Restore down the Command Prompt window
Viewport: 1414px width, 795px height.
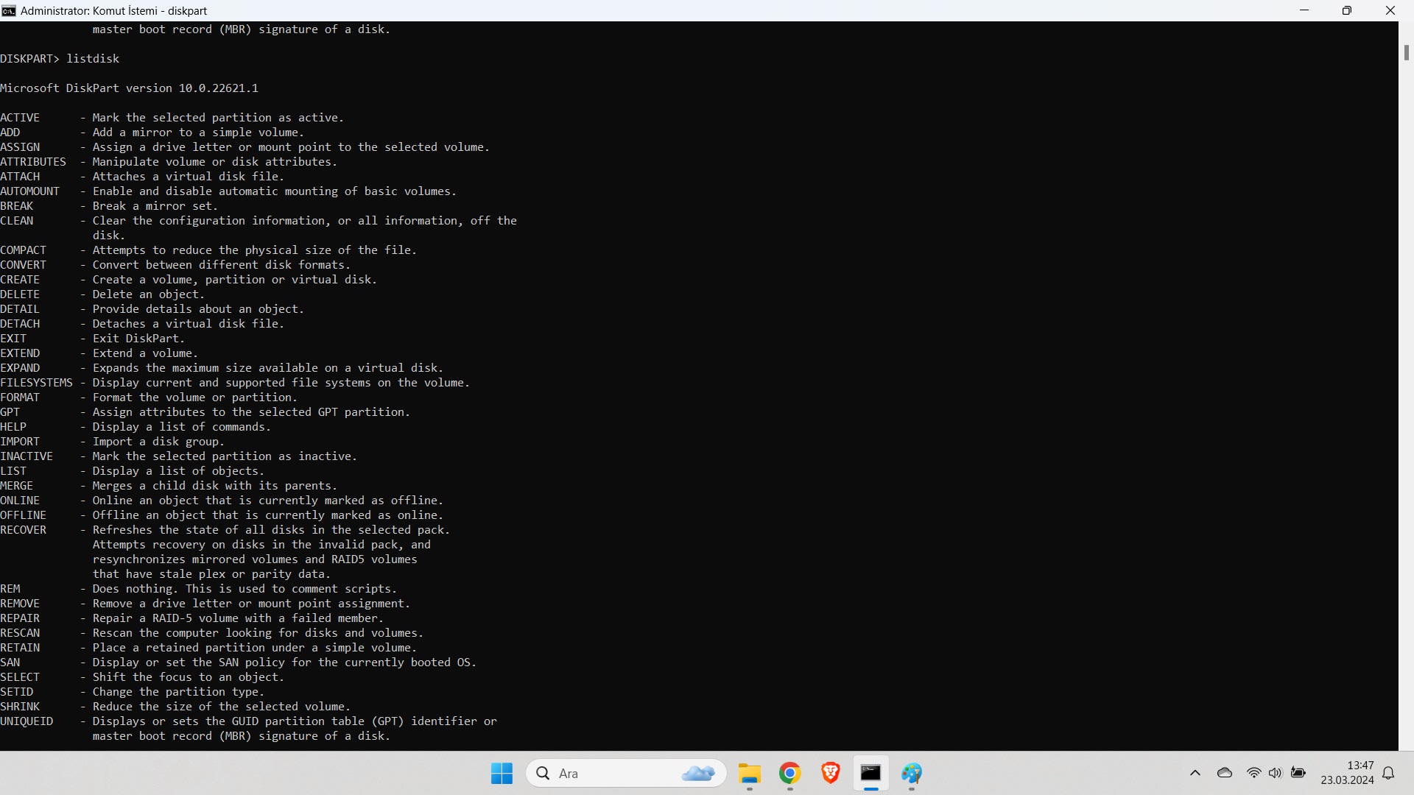point(1347,10)
